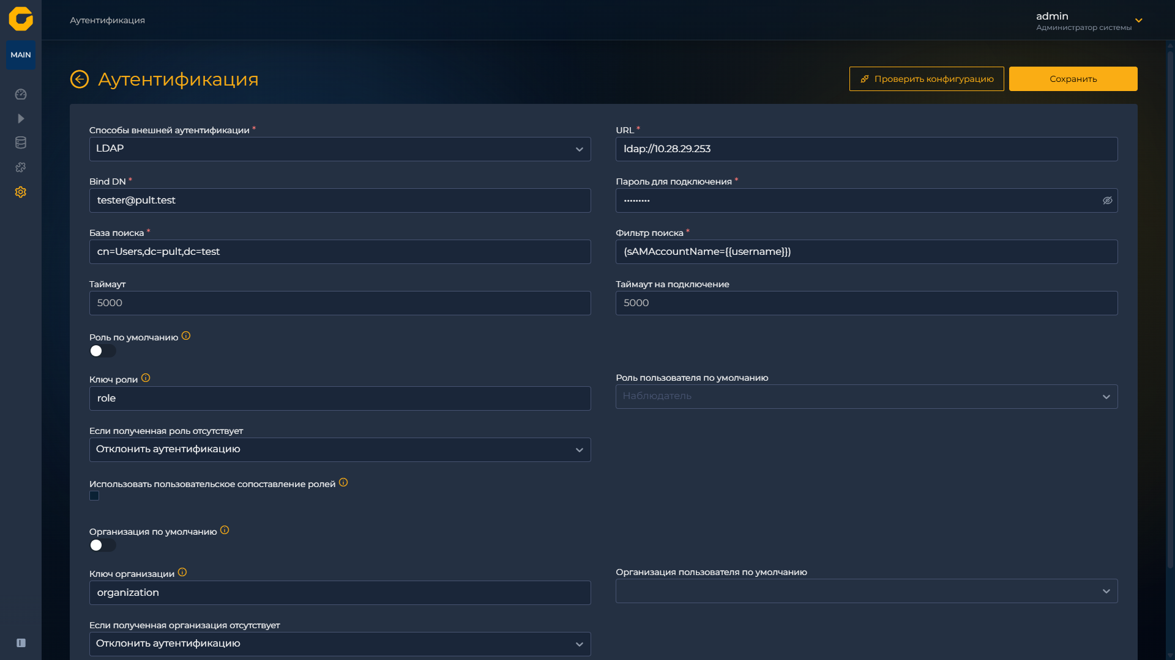Click the Фильтр поиска input field

[867, 252]
